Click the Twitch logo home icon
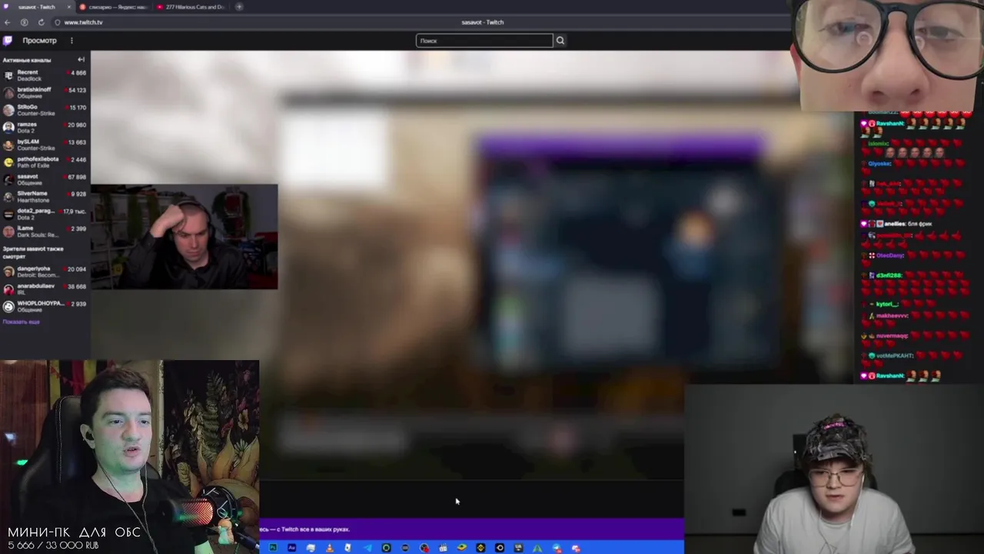Viewport: 984px width, 554px height. (8, 40)
